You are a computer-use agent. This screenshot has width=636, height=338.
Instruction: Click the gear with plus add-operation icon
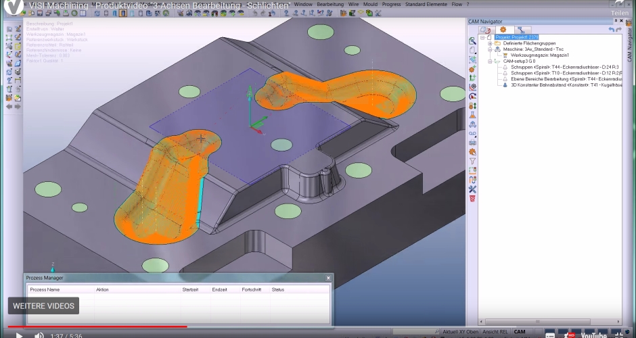pyautogui.click(x=472, y=69)
